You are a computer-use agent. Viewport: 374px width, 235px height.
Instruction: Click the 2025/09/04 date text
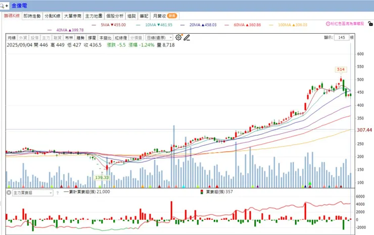click(x=19, y=45)
